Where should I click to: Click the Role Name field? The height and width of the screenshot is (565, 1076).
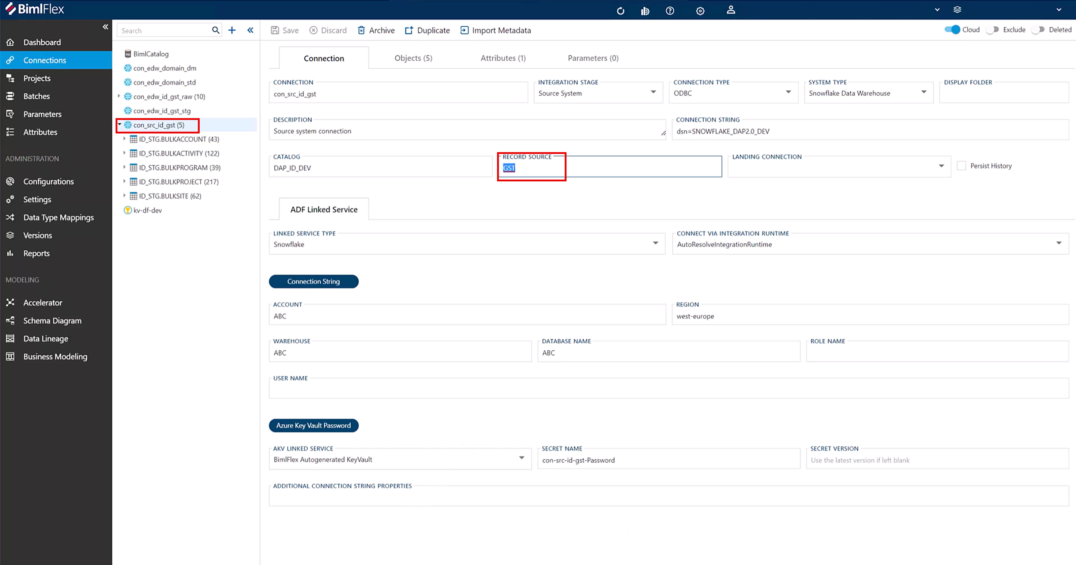[937, 351]
